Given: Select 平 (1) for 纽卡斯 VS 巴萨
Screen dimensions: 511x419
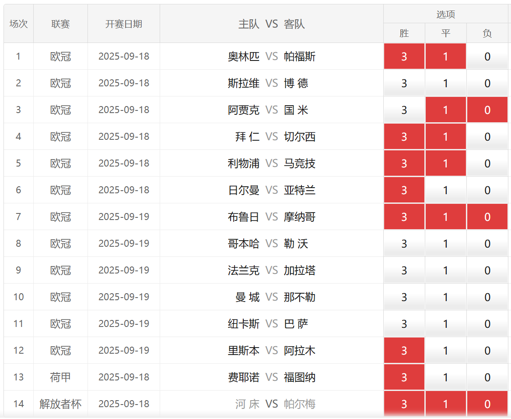Looking at the screenshot, I should pos(445,324).
